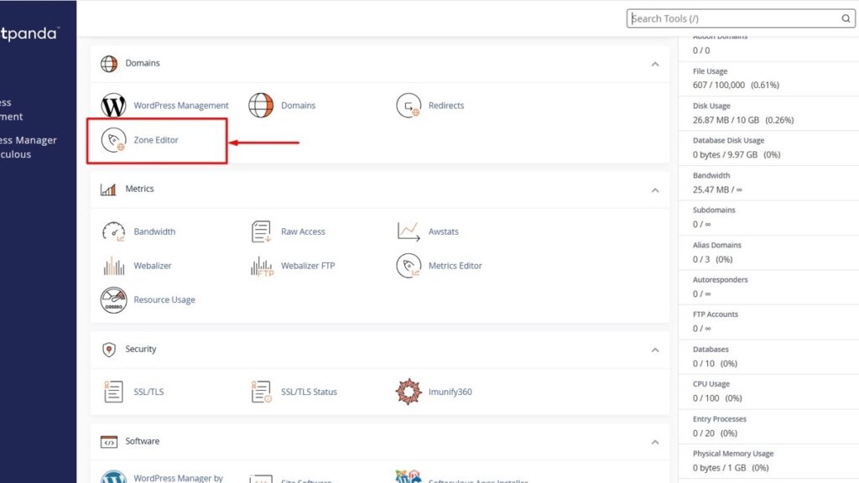
Task: Open the SSL/TLS document icon
Action: coord(113,392)
